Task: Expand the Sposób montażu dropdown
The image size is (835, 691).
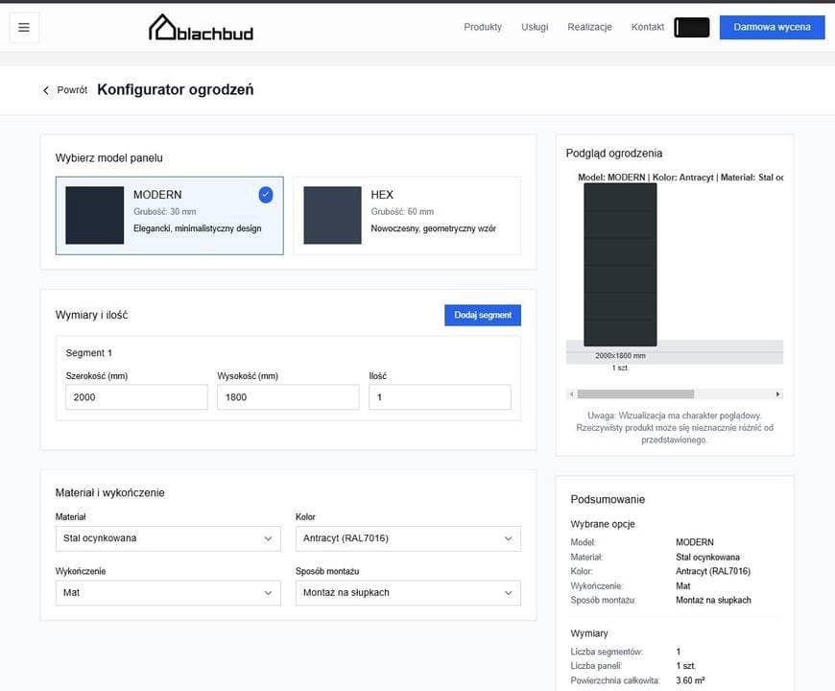Action: 408,593
